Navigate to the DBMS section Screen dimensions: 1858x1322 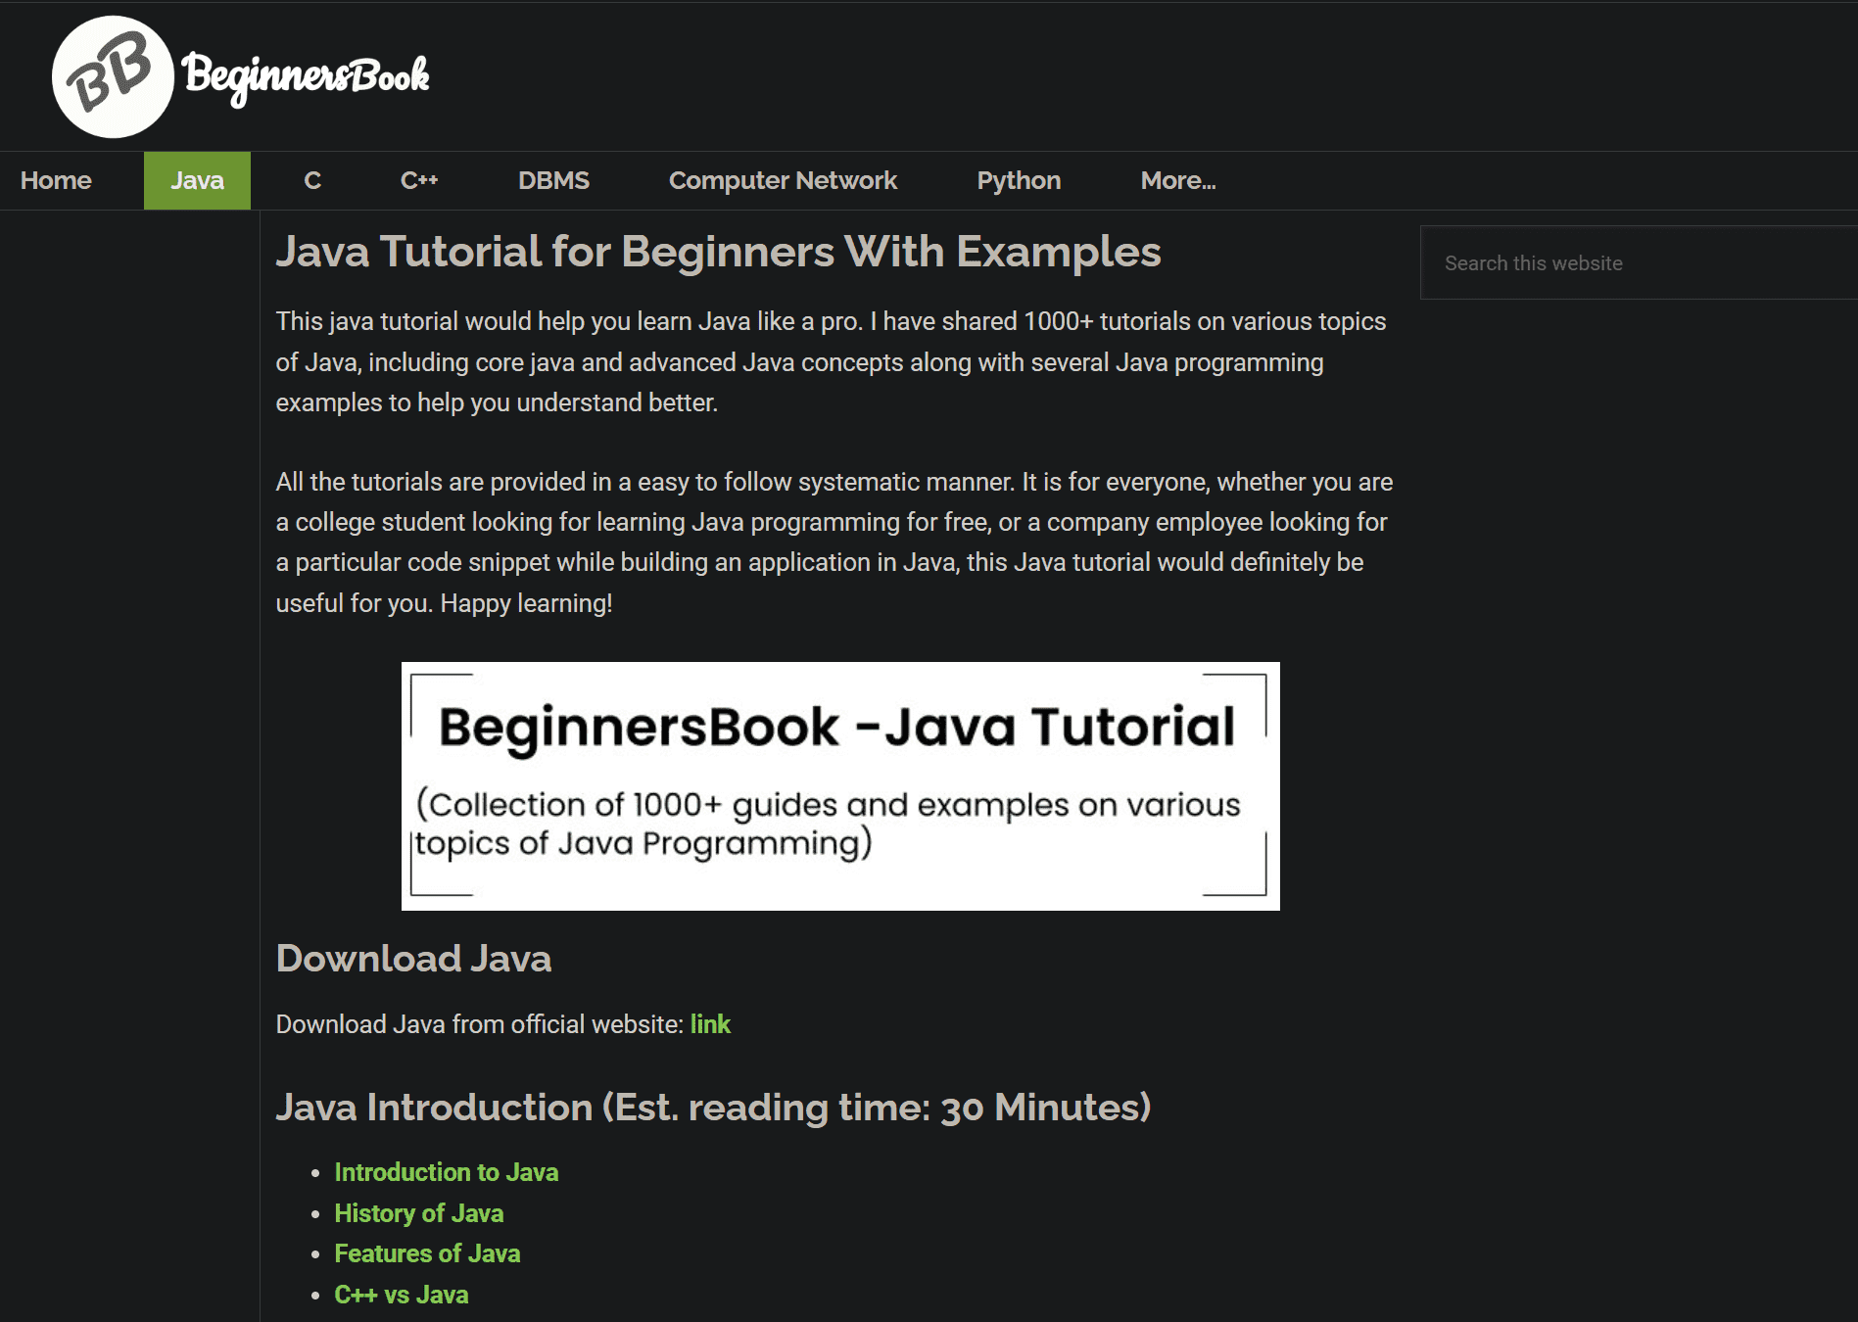553,181
